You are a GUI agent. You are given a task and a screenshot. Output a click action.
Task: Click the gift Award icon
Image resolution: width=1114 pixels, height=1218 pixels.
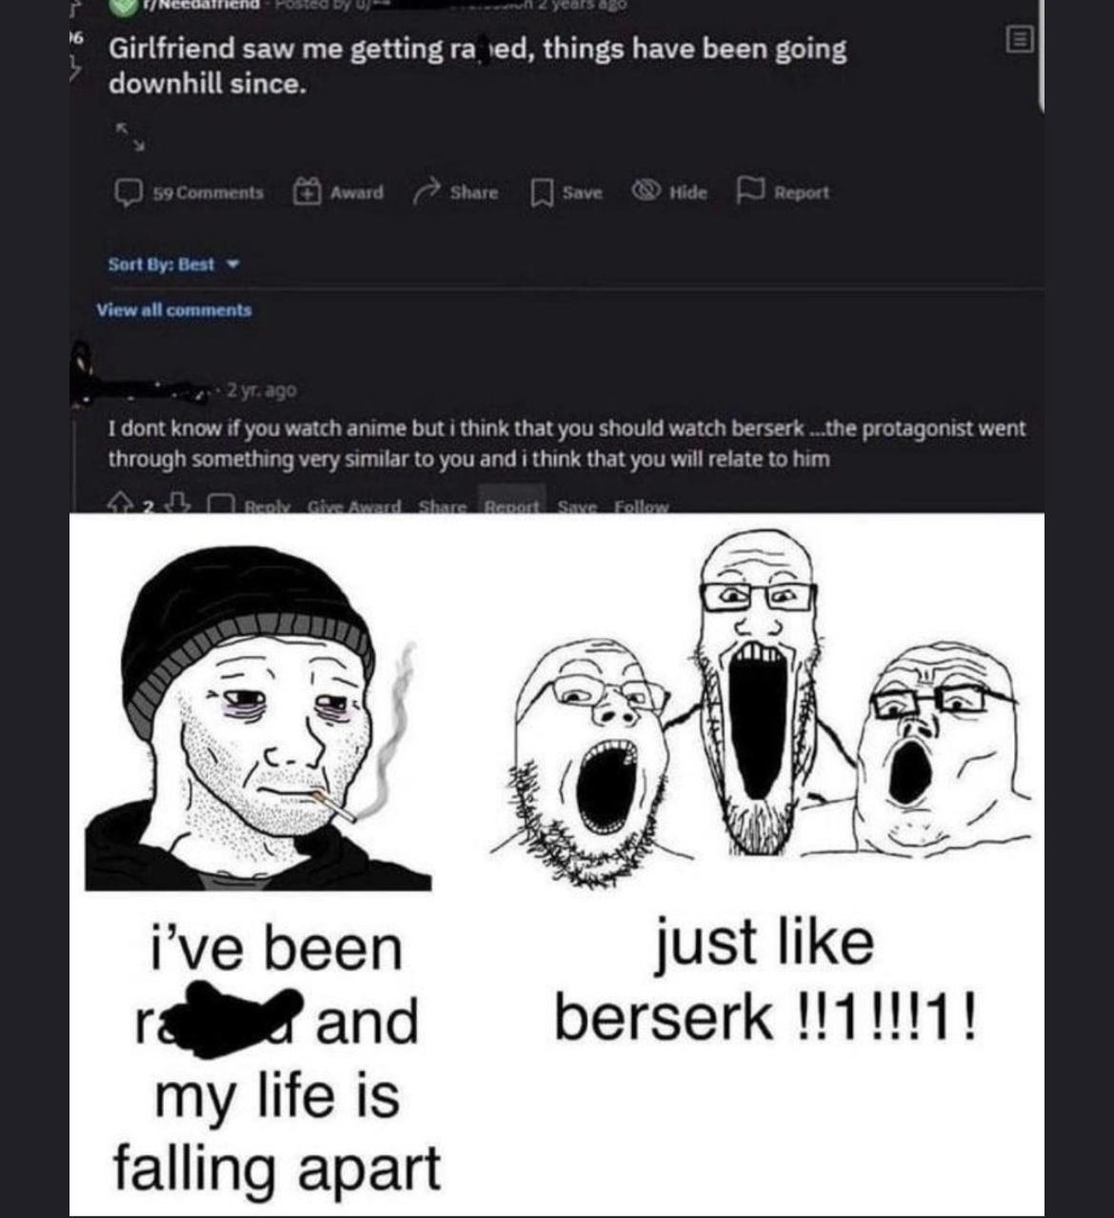tap(307, 192)
